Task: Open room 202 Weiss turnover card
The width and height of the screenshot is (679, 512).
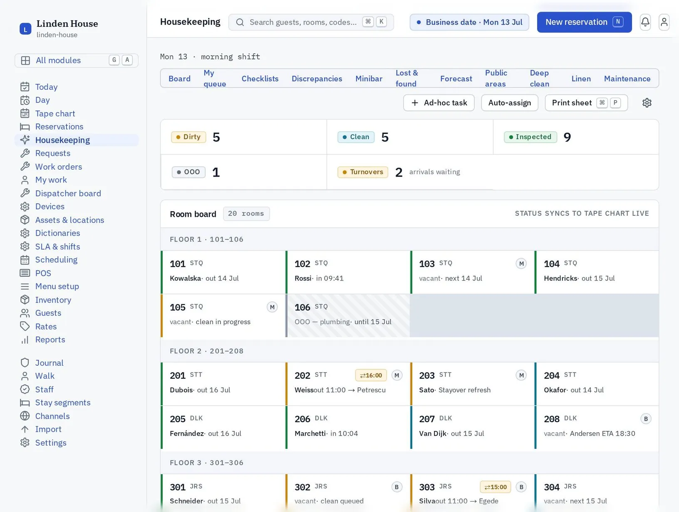Action: point(348,384)
